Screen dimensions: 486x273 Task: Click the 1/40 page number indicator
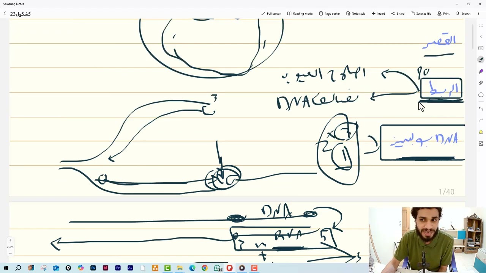coord(447,192)
